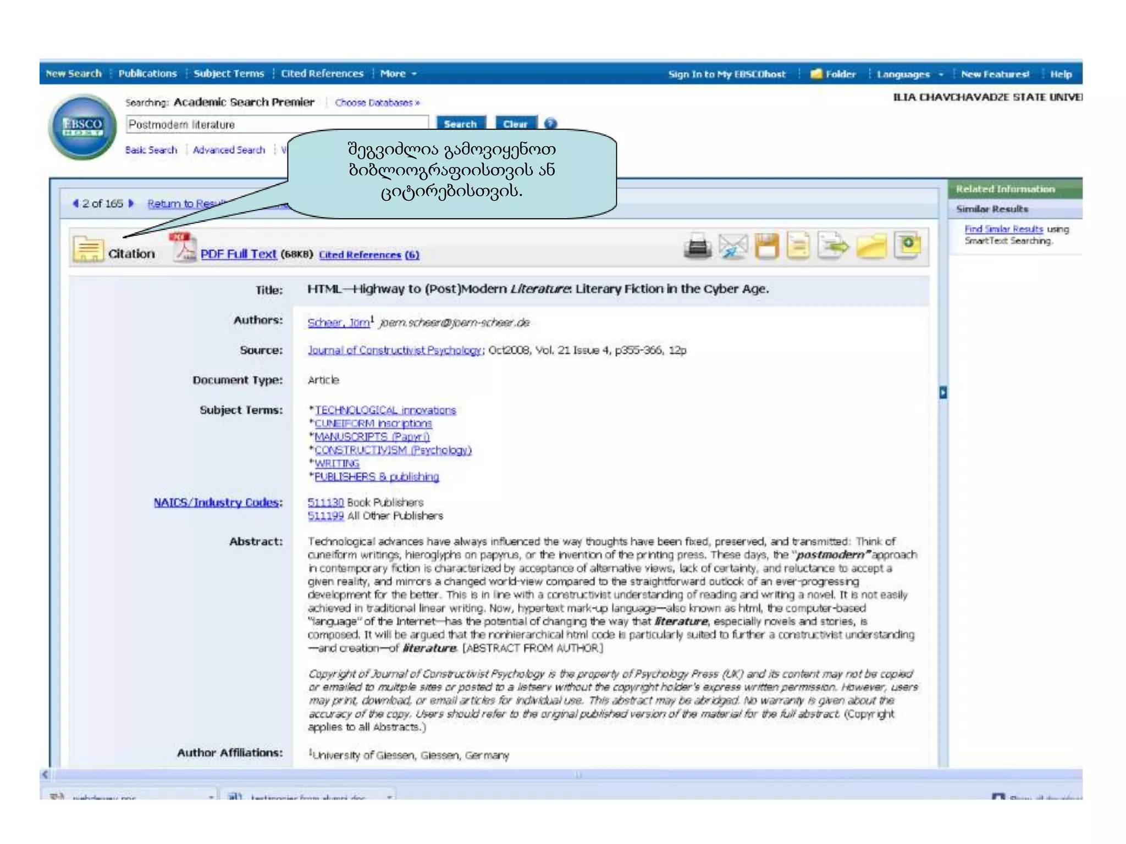Collapse the Related Information side panel

click(943, 392)
